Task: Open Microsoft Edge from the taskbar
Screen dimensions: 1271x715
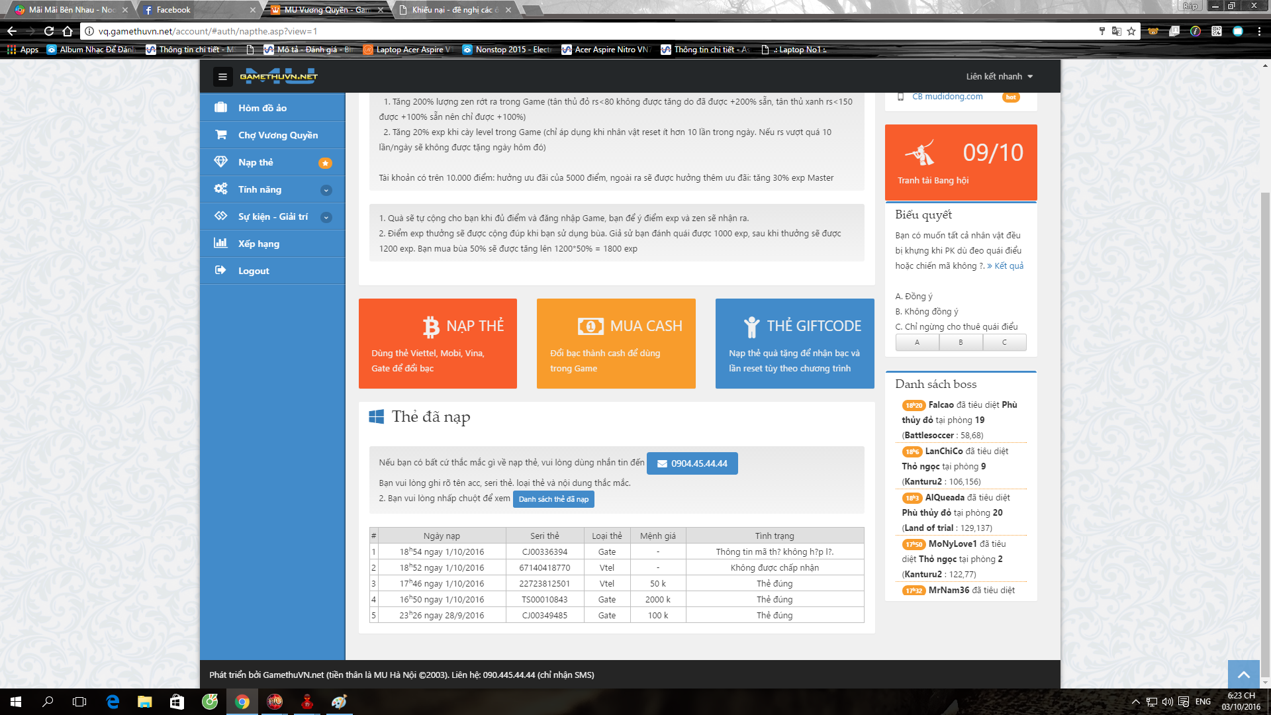Action: point(113,702)
